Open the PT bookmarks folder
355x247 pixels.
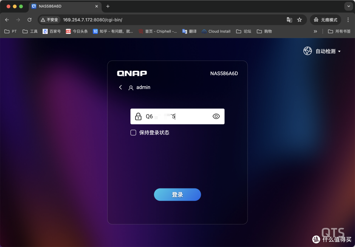click(11, 31)
